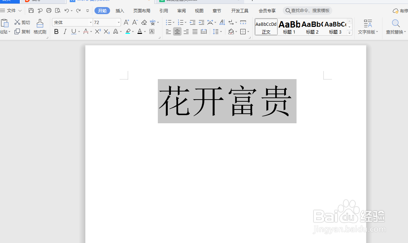Switch to the 视图 tab
The image size is (408, 243).
pyautogui.click(x=199, y=11)
